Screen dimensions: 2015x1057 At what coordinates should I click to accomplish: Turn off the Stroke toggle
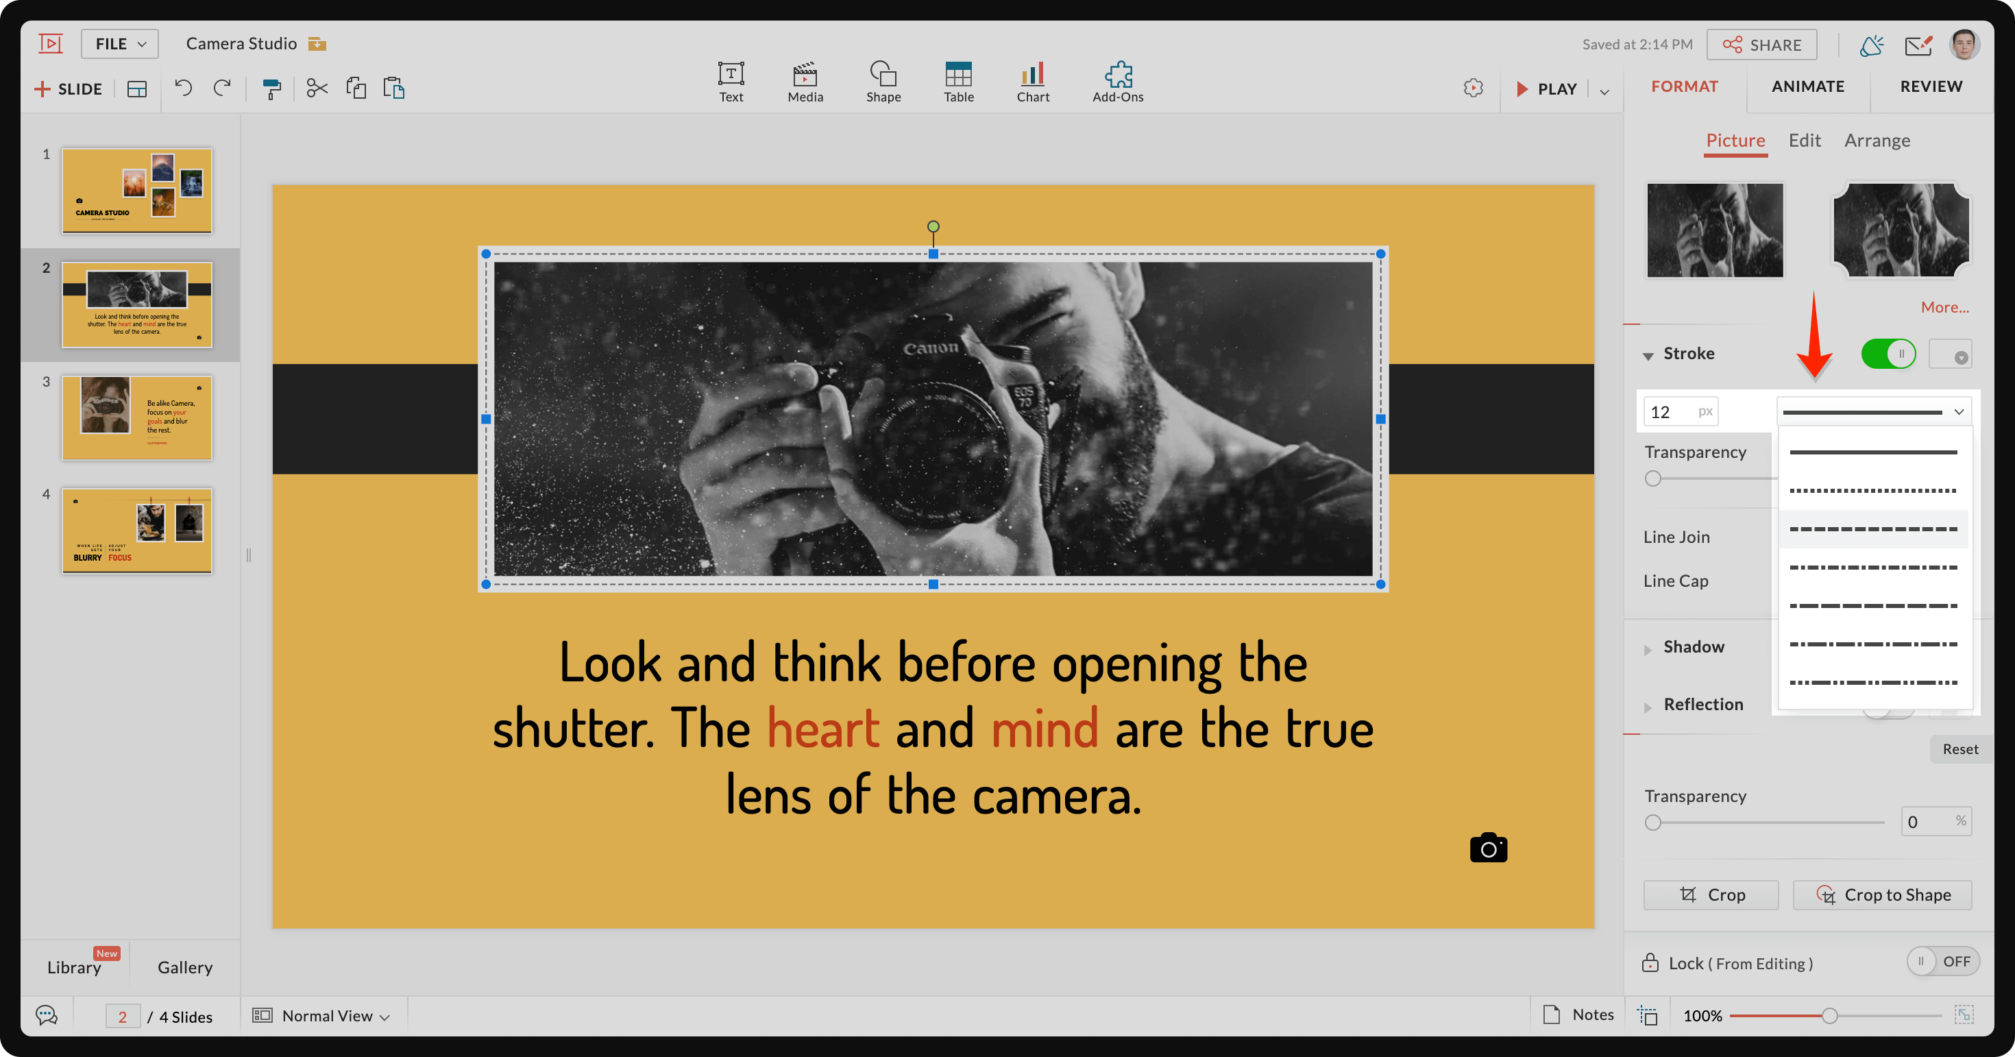(x=1888, y=354)
